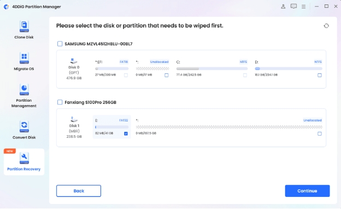341x209 pixels.
Task: Click the 238.5 GB disk size text
Action: click(x=74, y=136)
